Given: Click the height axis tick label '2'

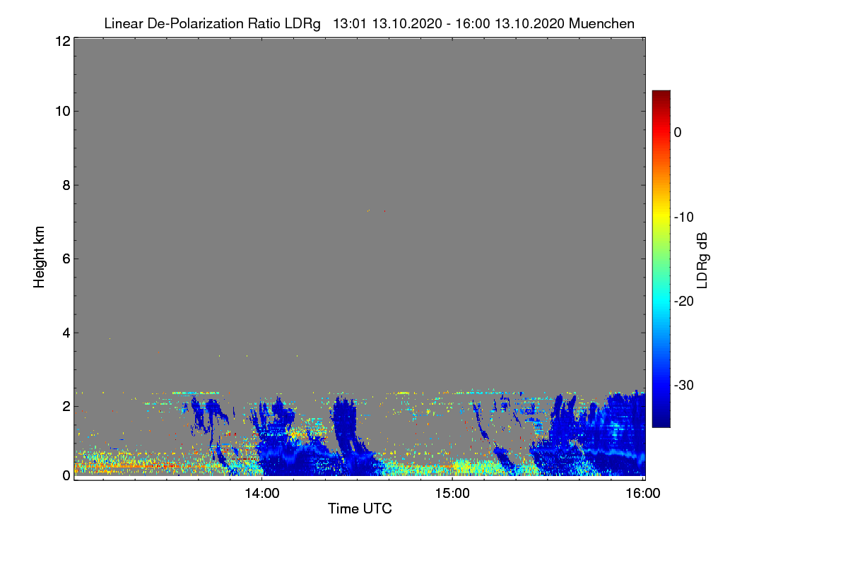Looking at the screenshot, I should click(x=65, y=406).
